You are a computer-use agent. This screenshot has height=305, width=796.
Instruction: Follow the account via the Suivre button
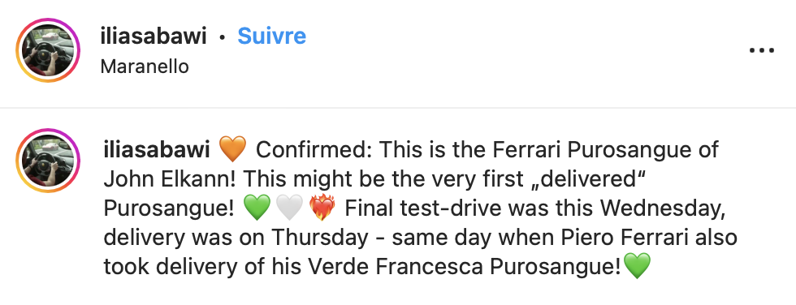click(271, 36)
